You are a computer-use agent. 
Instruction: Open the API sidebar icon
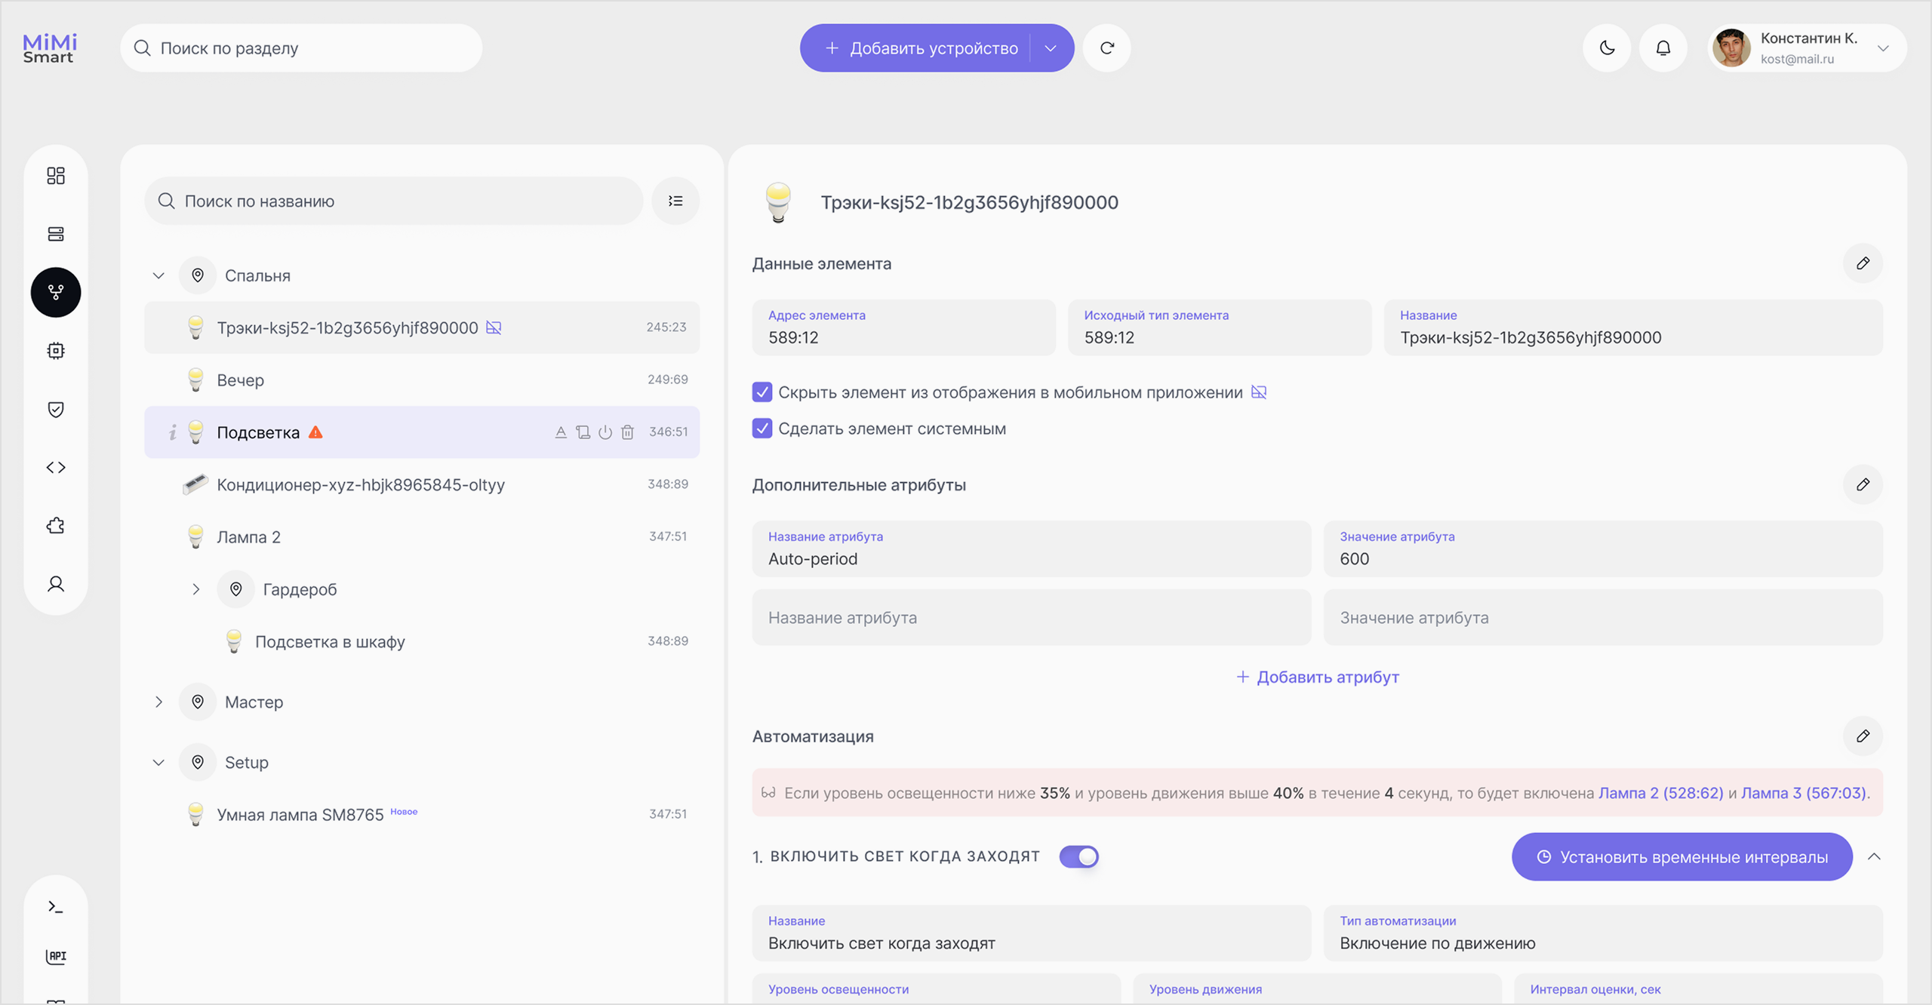(56, 956)
